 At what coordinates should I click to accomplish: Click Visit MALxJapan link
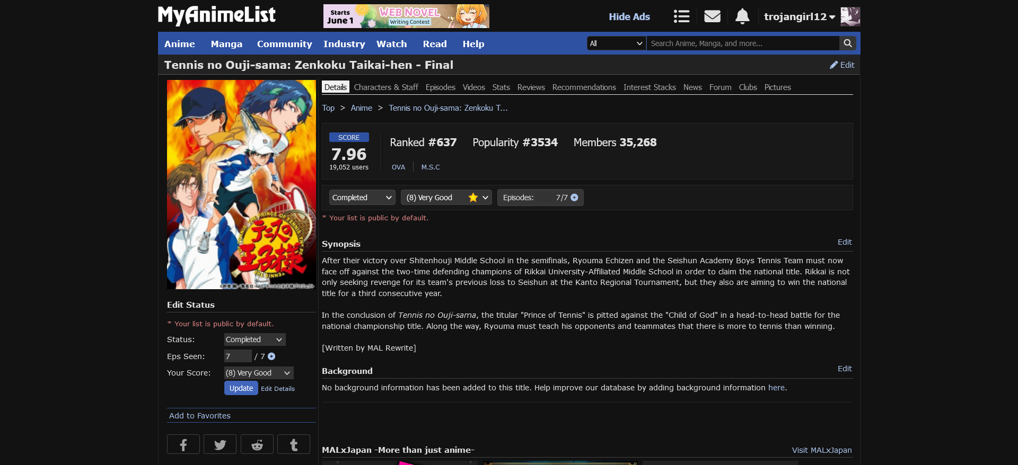pyautogui.click(x=822, y=450)
